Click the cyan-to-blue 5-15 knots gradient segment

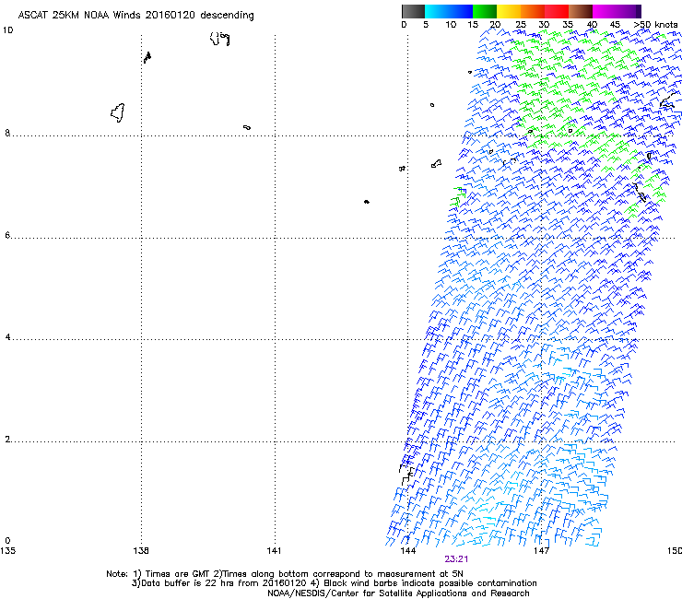[449, 11]
